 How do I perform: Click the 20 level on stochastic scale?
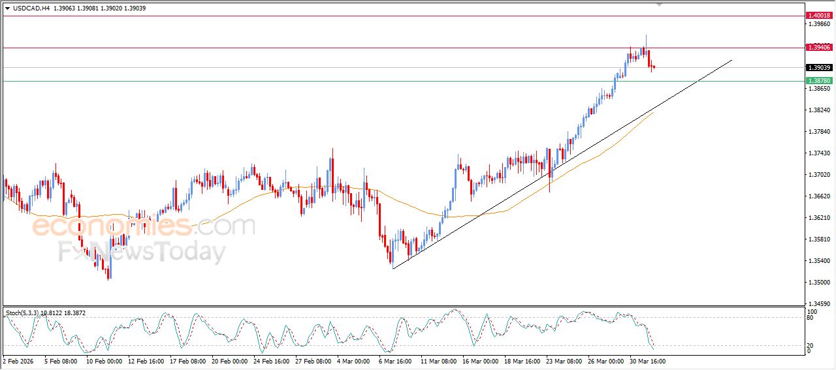pyautogui.click(x=811, y=345)
